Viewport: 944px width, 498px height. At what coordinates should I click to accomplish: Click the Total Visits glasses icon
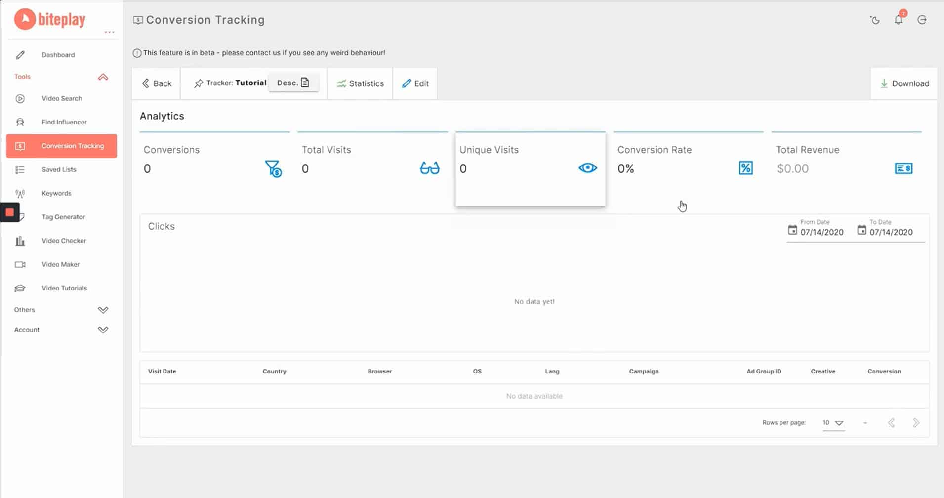pos(429,168)
